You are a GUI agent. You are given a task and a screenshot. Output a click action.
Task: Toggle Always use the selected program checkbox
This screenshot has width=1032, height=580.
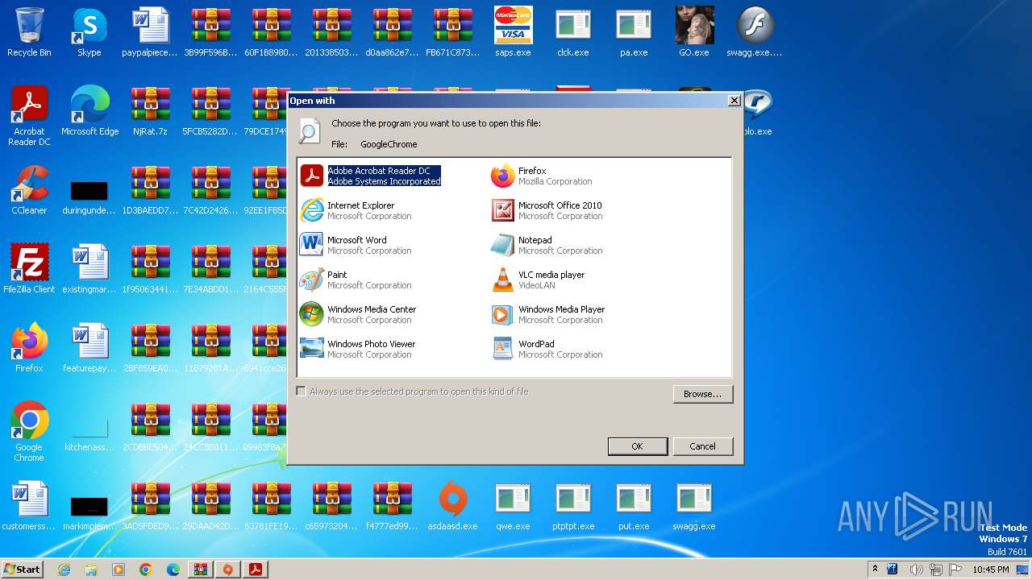pos(302,391)
